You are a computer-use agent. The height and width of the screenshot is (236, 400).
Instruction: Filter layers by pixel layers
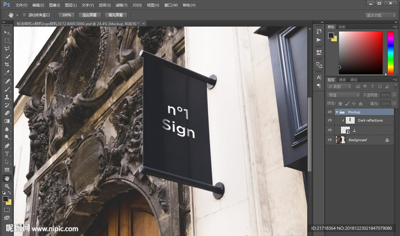point(358,86)
